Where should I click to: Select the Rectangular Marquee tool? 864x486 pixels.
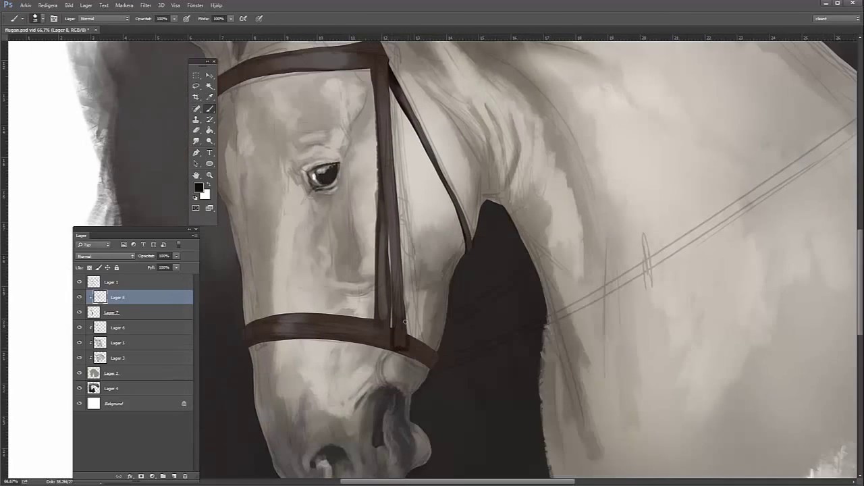pyautogui.click(x=196, y=76)
